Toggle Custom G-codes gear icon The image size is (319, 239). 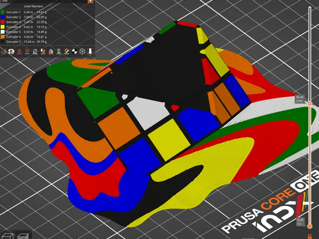point(66,51)
